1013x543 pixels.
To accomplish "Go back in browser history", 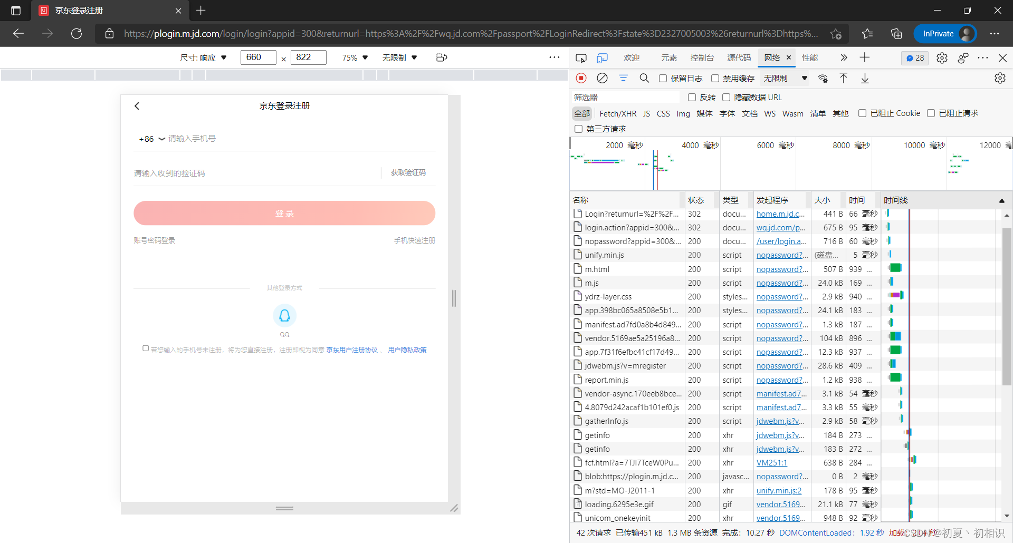I will tap(18, 34).
